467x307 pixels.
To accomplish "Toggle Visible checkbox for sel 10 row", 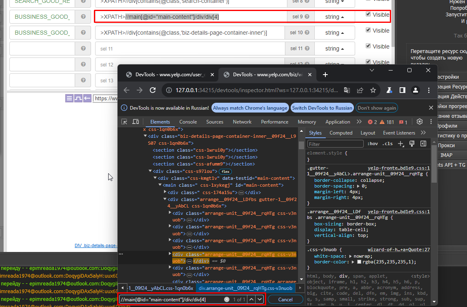I will [368, 30].
